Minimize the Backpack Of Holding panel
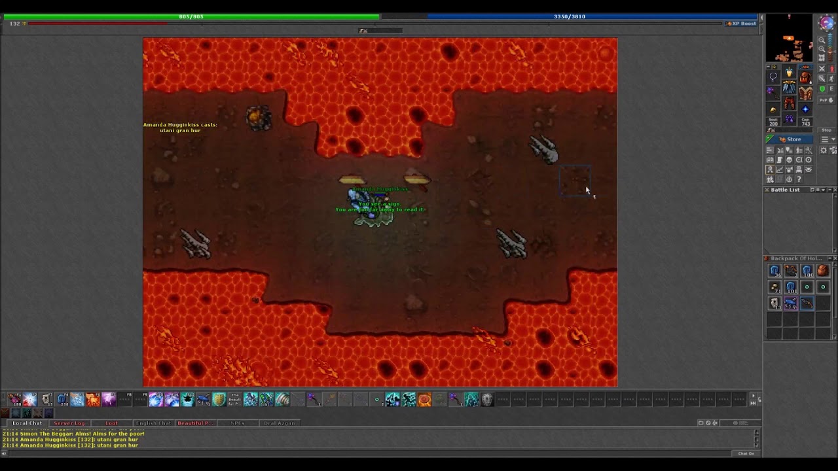 click(830, 258)
